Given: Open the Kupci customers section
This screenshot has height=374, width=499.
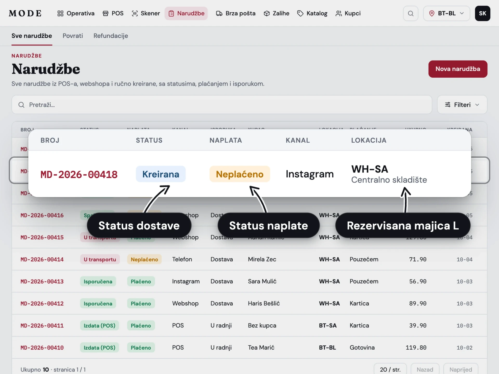Looking at the screenshot, I should 348,13.
